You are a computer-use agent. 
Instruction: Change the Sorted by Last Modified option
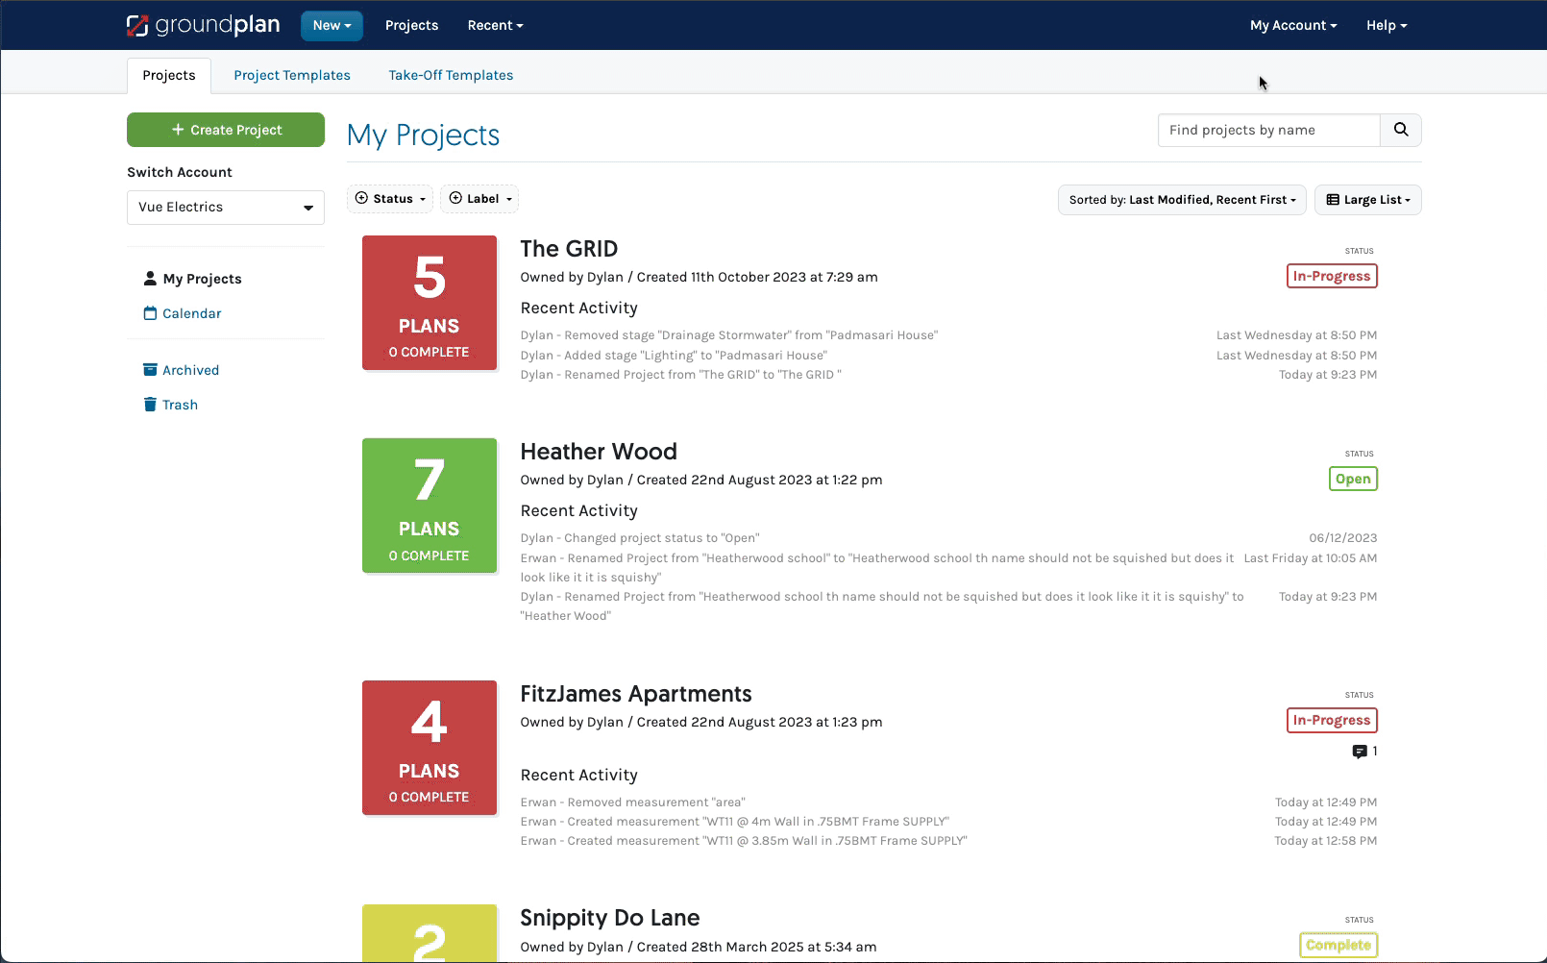[1181, 200]
